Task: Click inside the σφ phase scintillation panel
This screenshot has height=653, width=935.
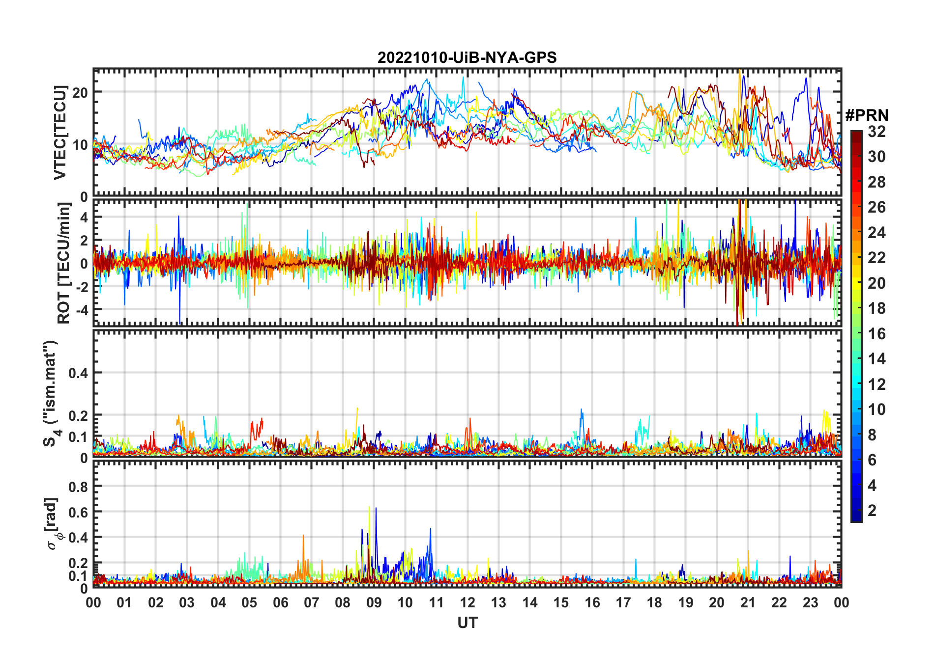Action: (x=467, y=523)
